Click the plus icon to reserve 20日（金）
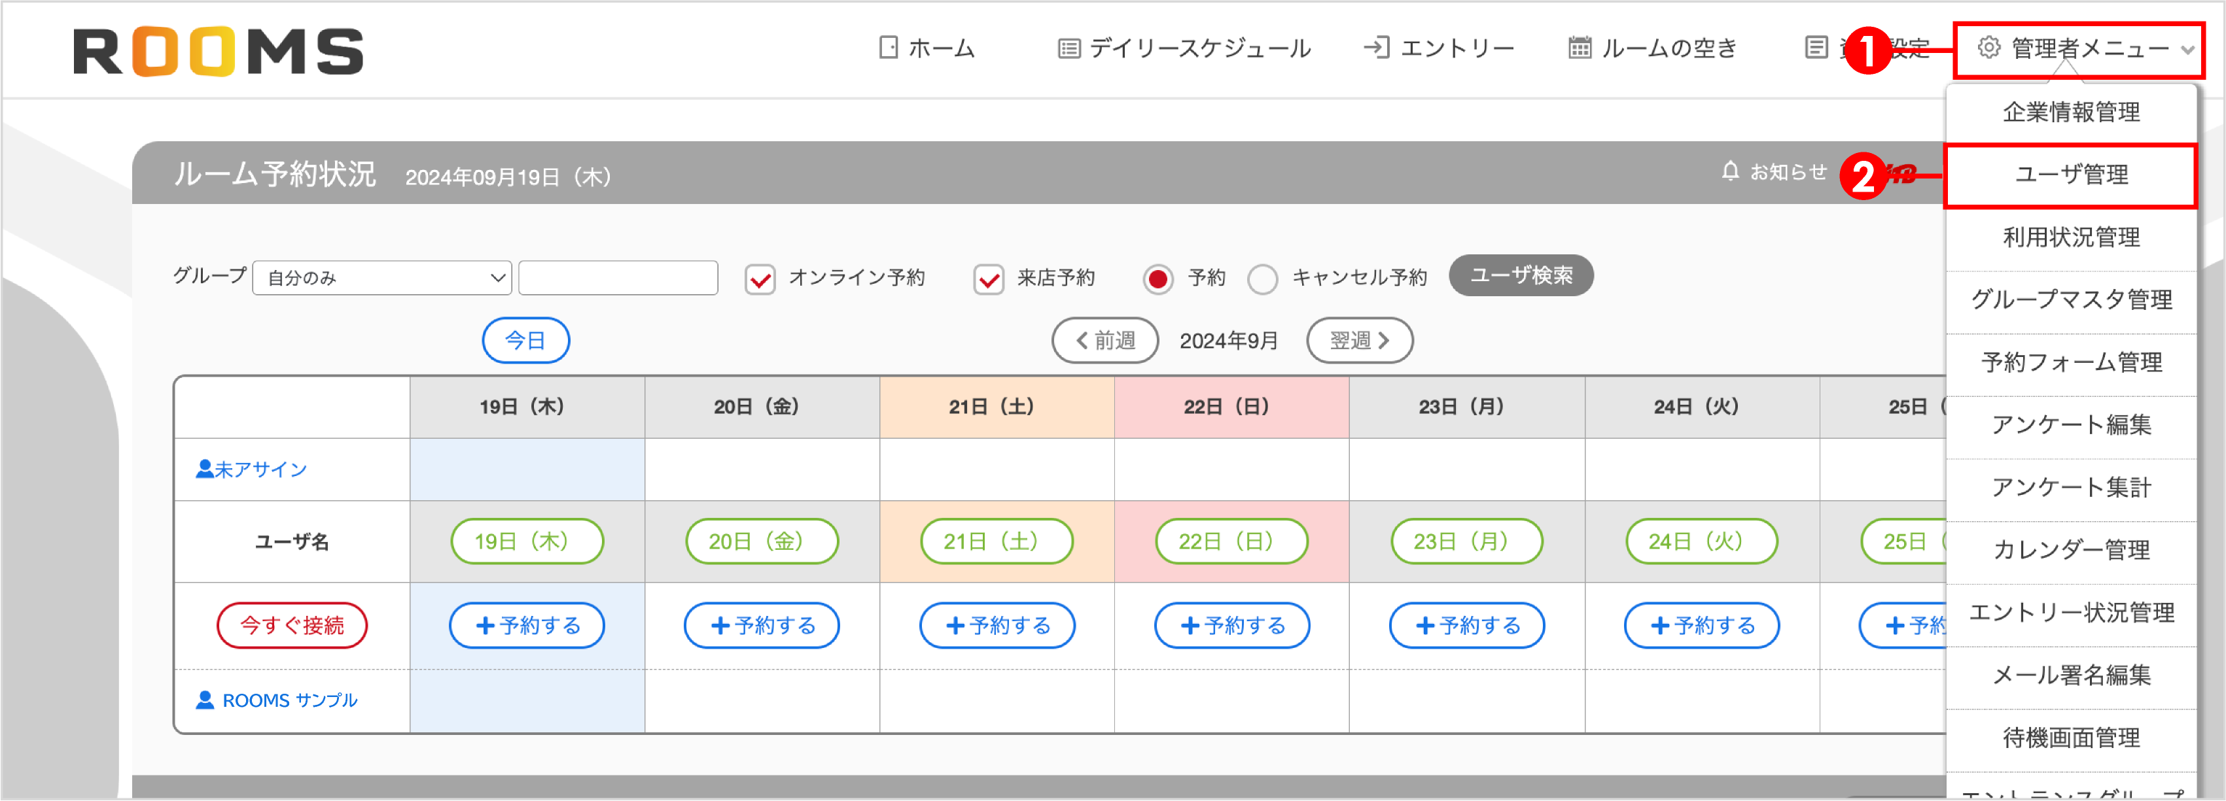This screenshot has height=801, width=2226. [x=720, y=625]
